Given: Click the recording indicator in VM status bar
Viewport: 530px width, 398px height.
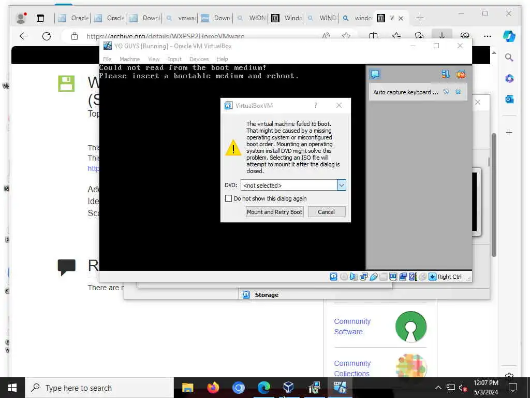Looking at the screenshot, I should pos(403,277).
